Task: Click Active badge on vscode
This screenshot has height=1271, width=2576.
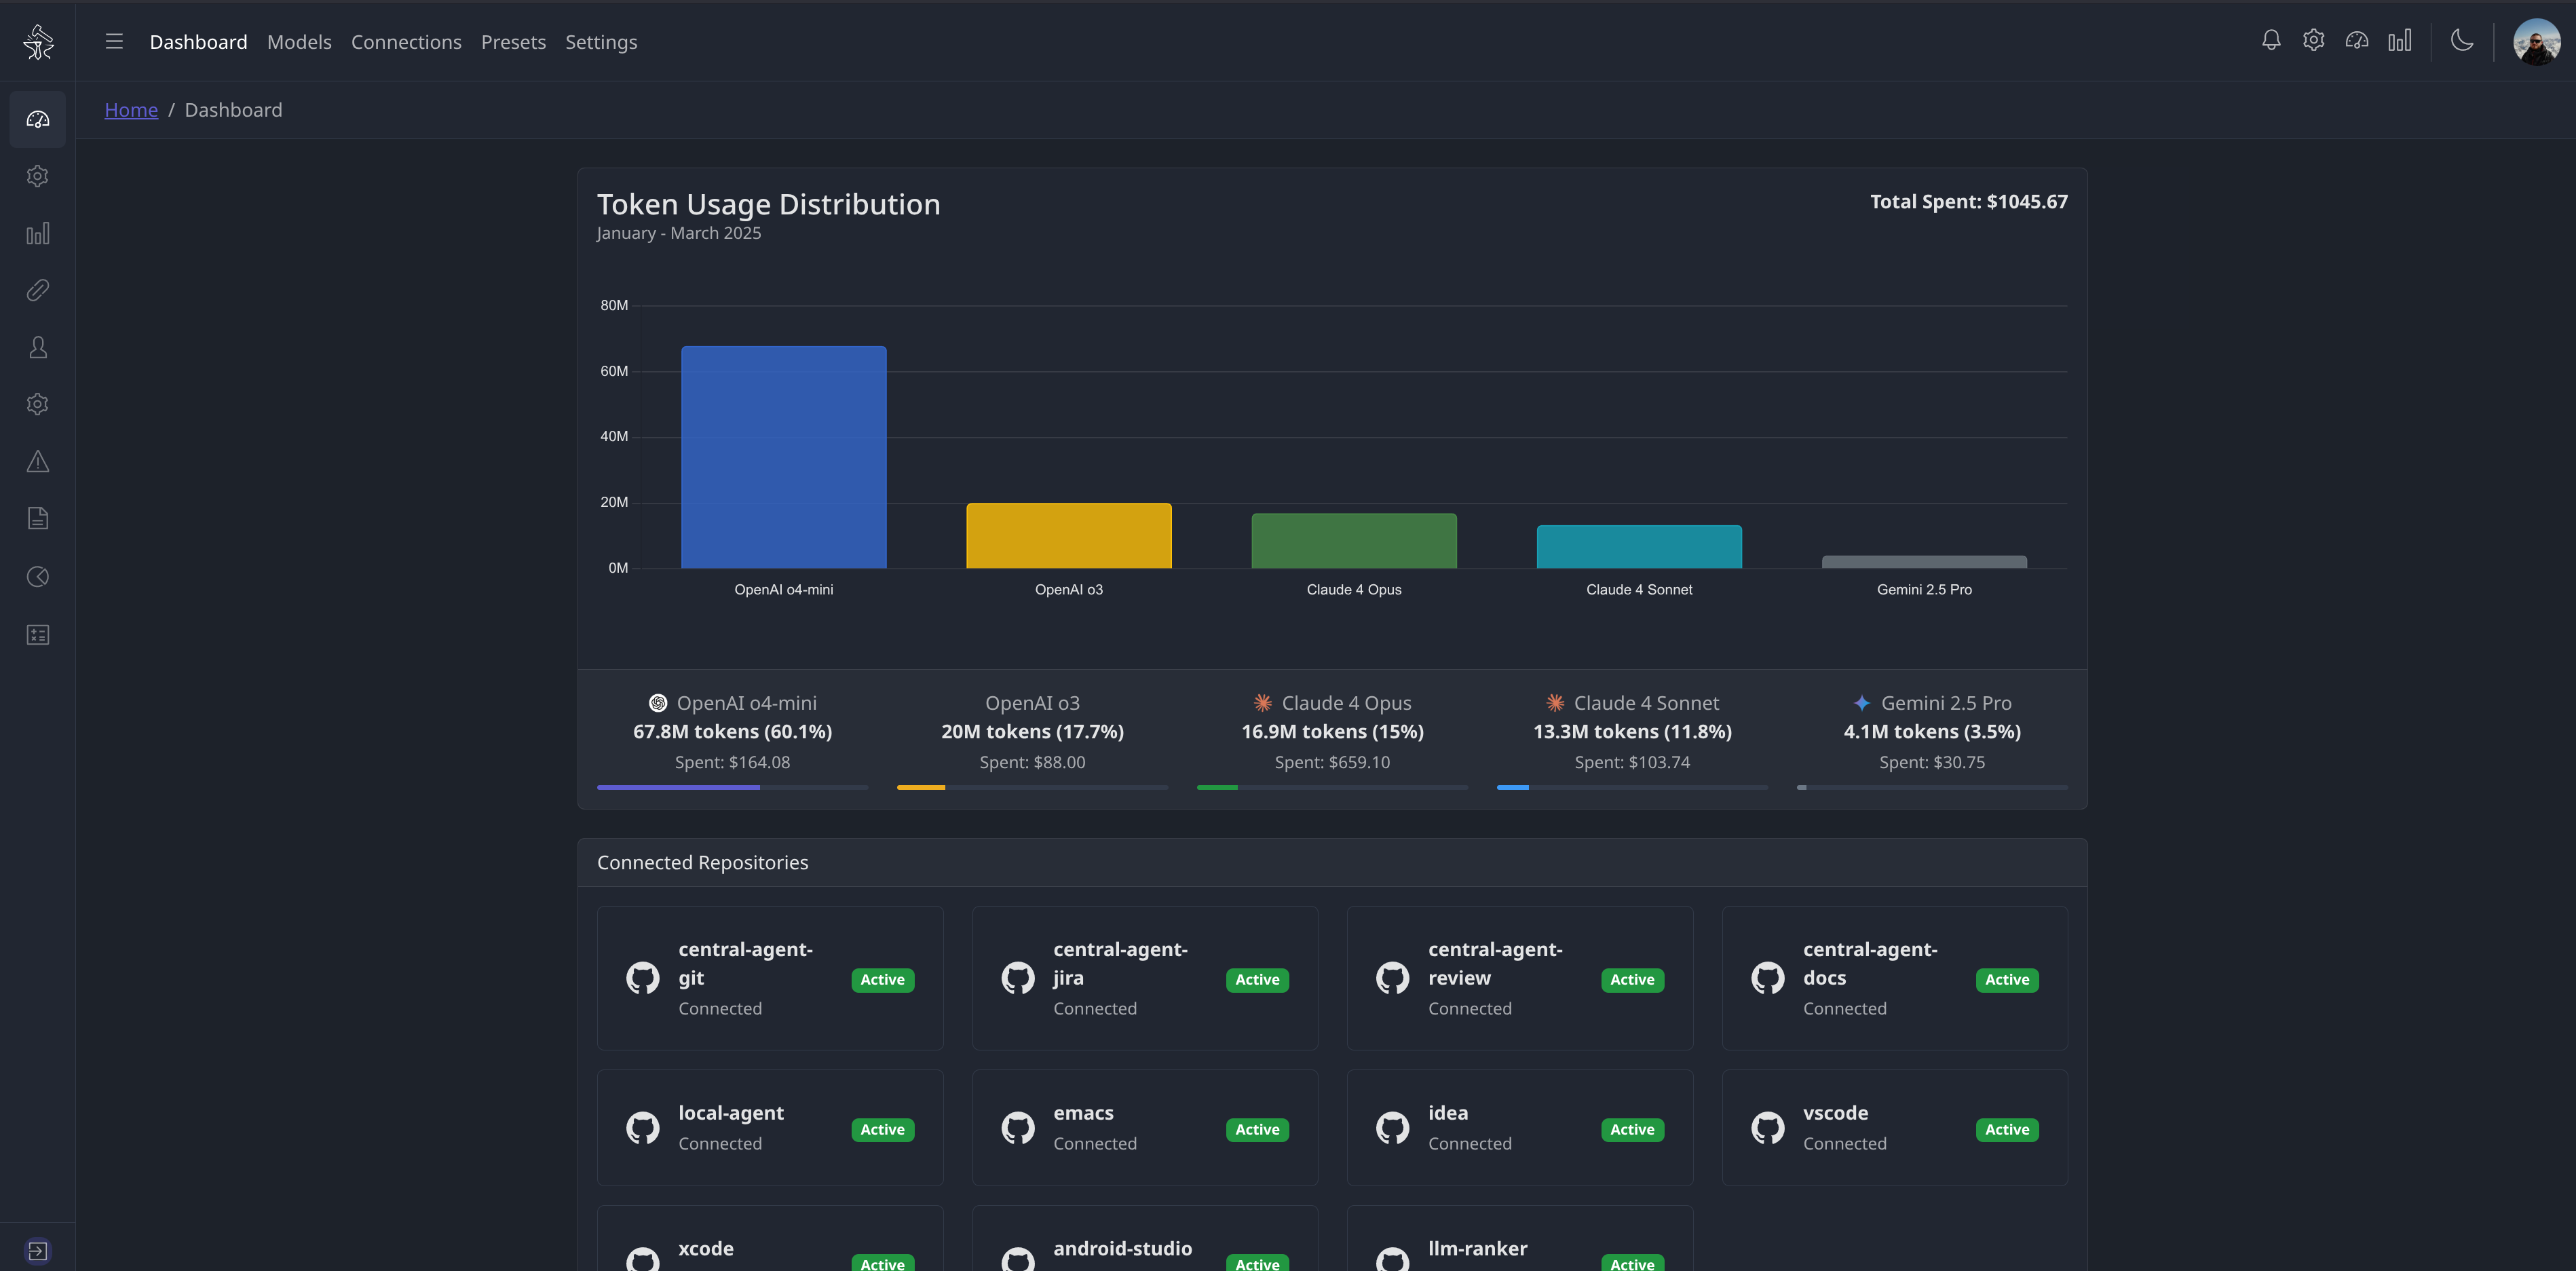Action: 2008,1130
